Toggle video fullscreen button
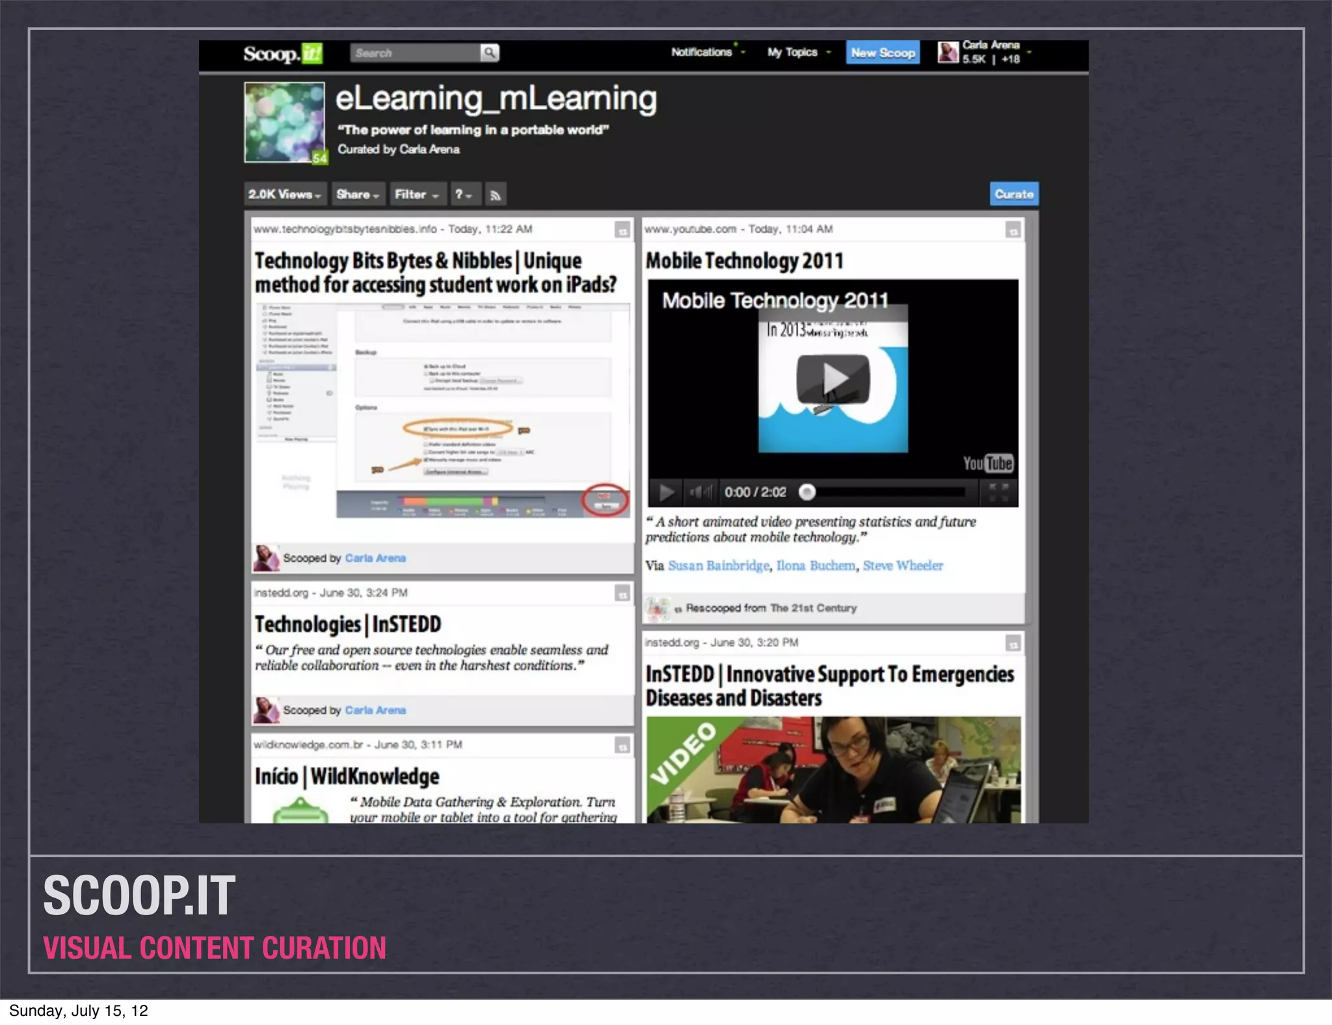The image size is (1332, 1025). pos(998,492)
